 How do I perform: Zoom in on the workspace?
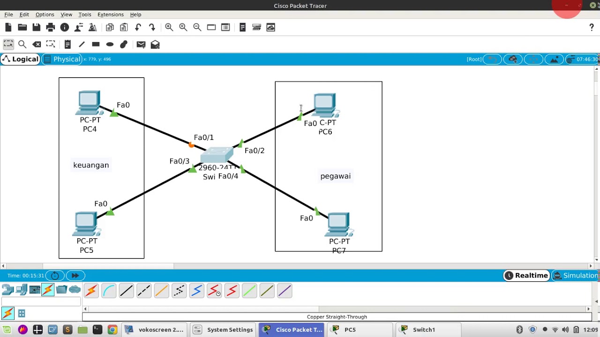click(169, 28)
